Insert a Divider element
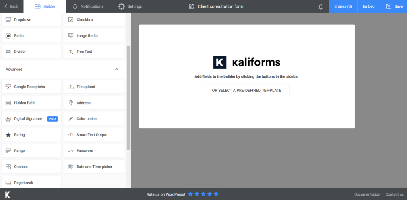Screen dimensions: 407x200 pyautogui.click(x=31, y=52)
